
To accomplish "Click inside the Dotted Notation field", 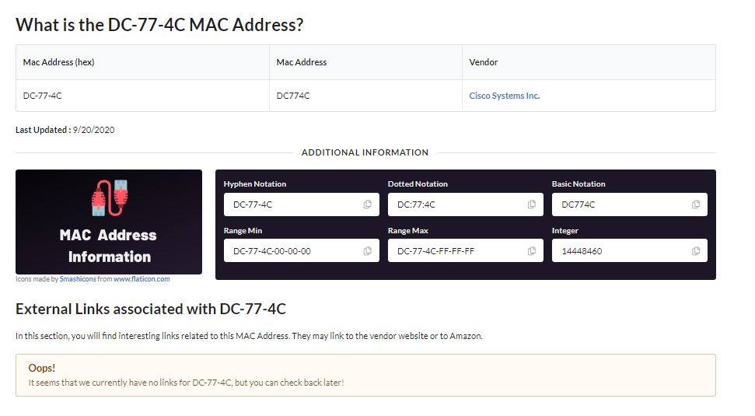I will pos(456,205).
